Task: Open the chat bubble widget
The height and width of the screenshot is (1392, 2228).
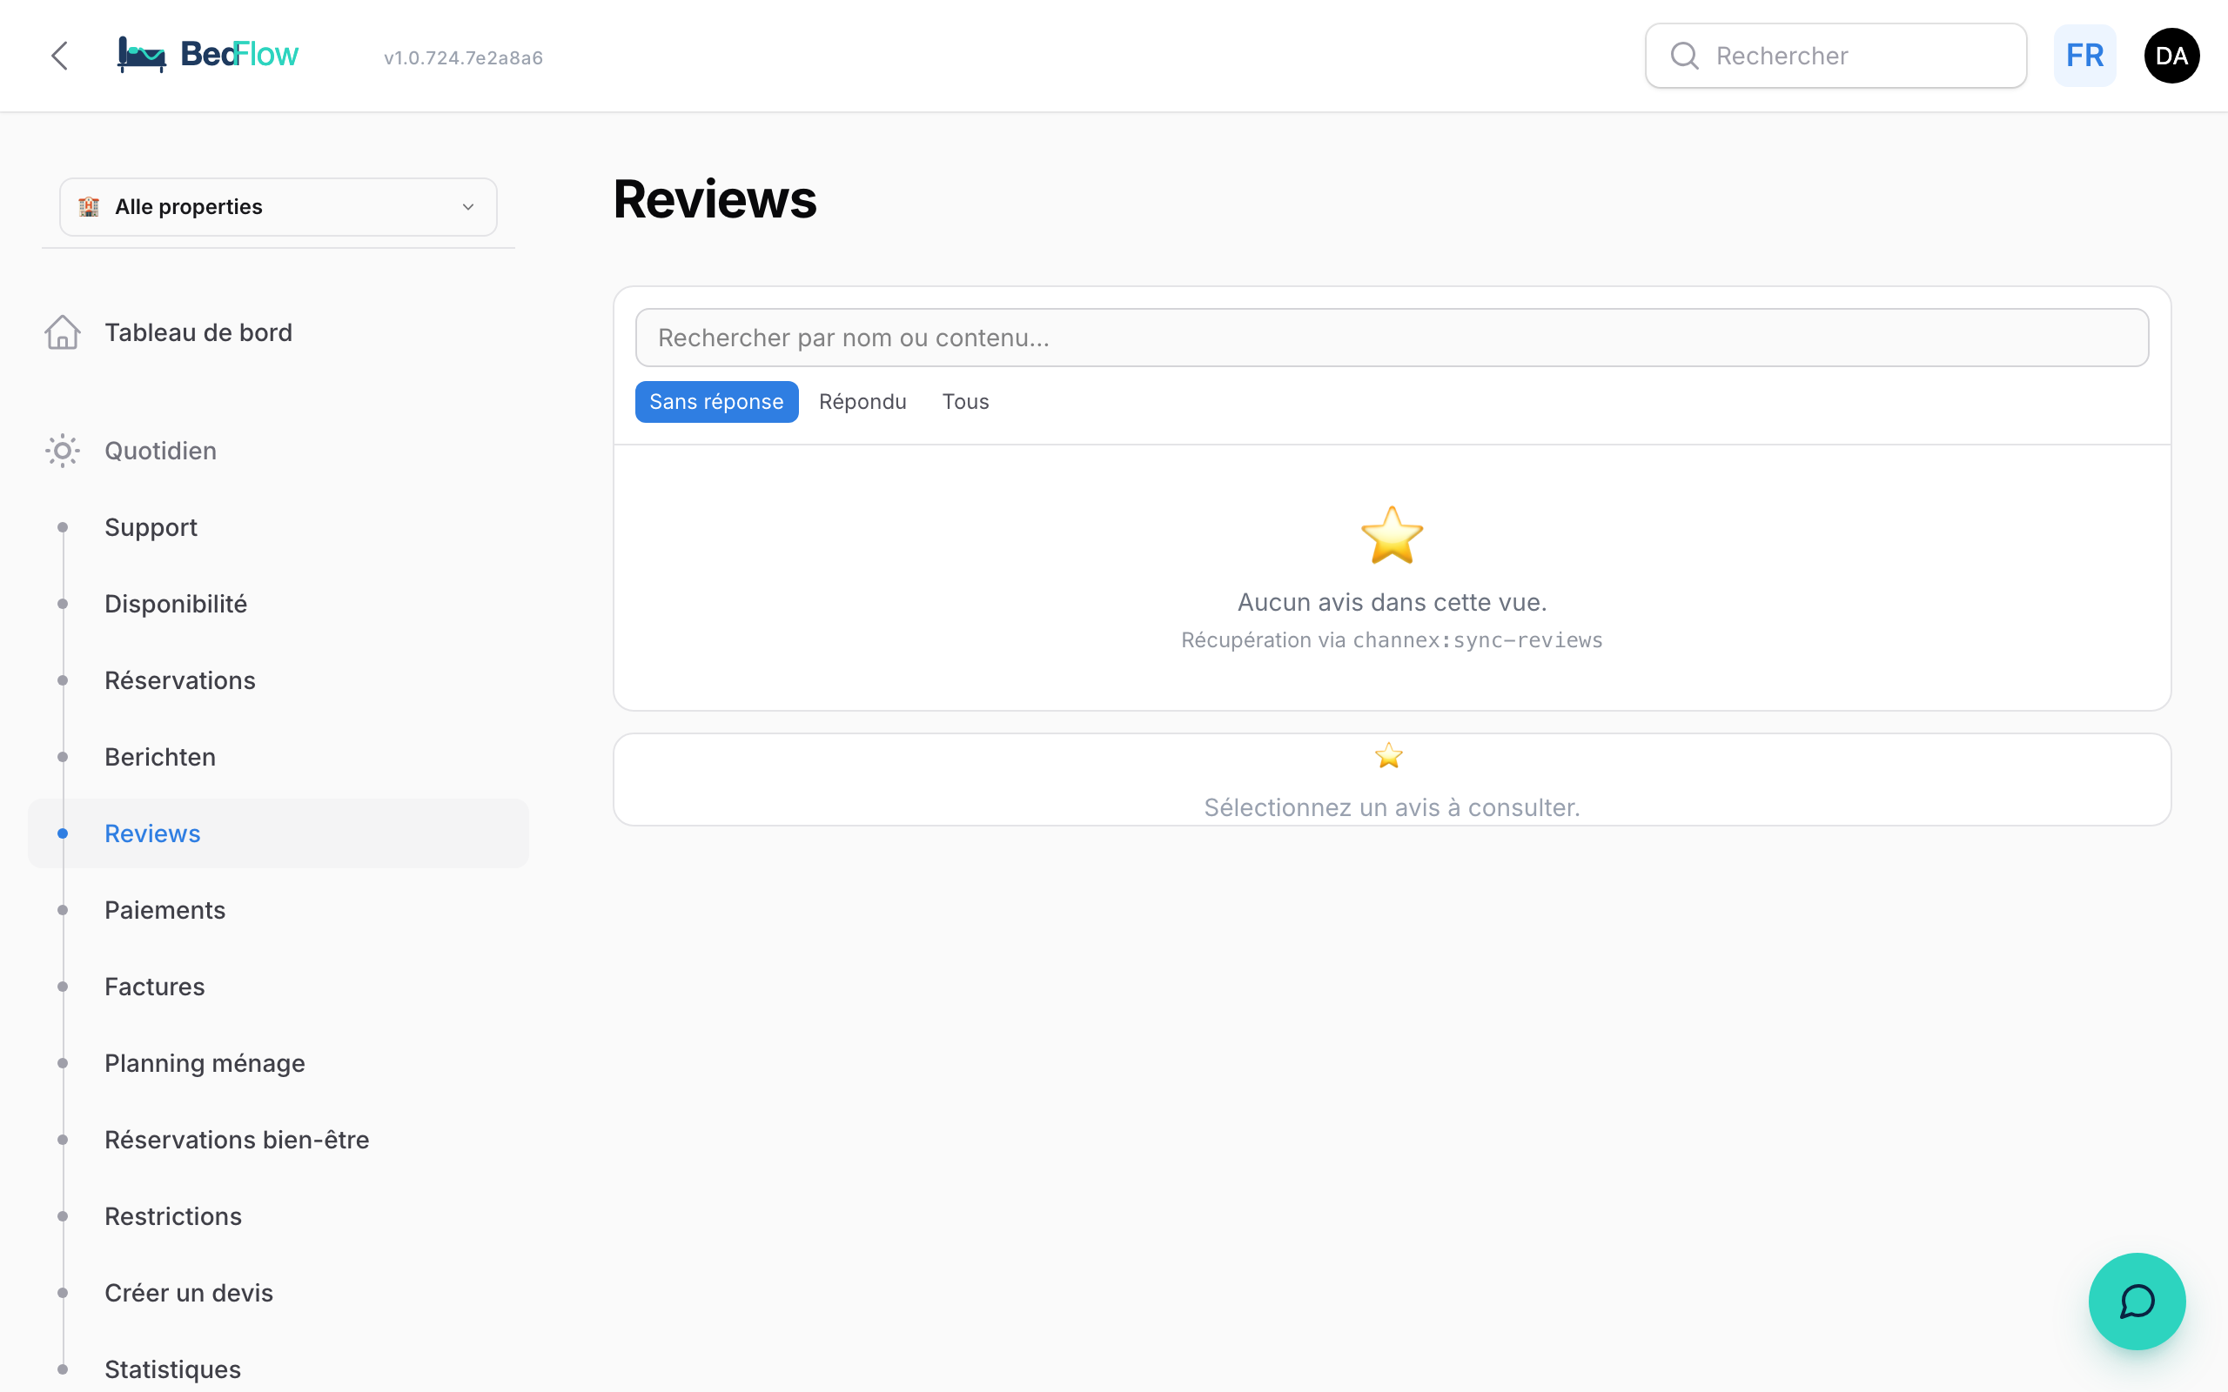Action: click(2136, 1301)
